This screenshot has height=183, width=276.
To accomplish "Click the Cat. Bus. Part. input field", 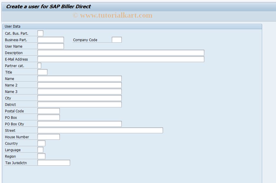I will click(40, 33).
